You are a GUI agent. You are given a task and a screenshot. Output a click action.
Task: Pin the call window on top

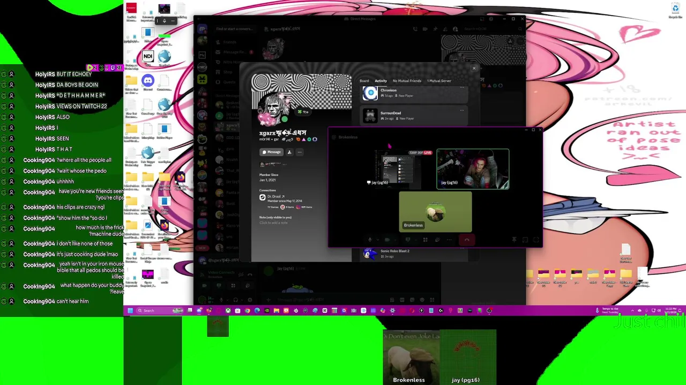(514, 240)
